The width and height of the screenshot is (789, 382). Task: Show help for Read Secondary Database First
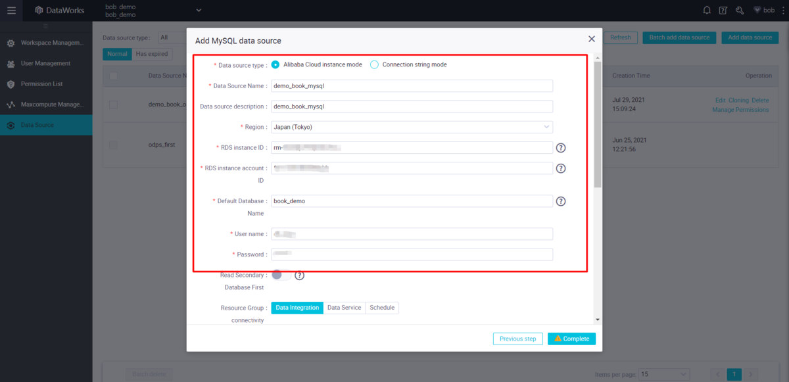click(x=299, y=275)
